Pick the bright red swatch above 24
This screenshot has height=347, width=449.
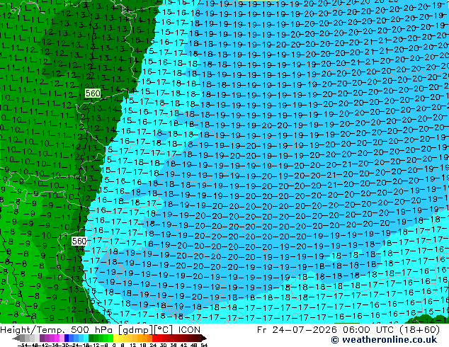[154, 338]
